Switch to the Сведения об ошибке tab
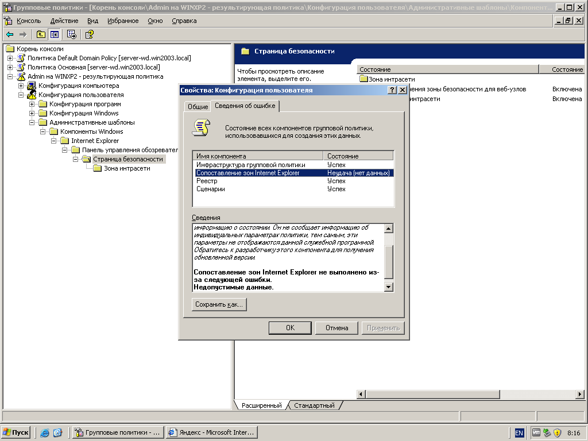Viewport: 588px width, 441px height. pos(245,106)
